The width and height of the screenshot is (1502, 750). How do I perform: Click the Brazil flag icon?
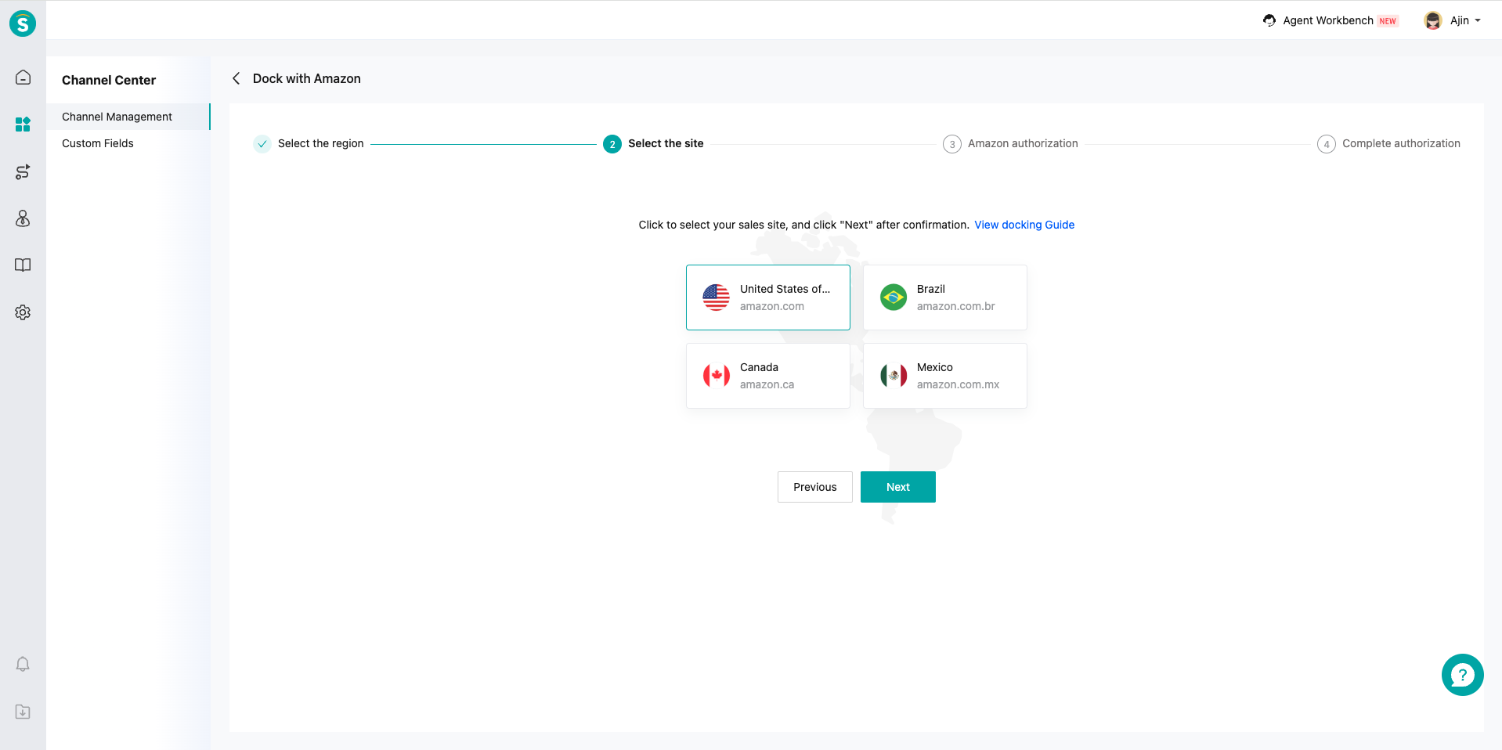894,297
